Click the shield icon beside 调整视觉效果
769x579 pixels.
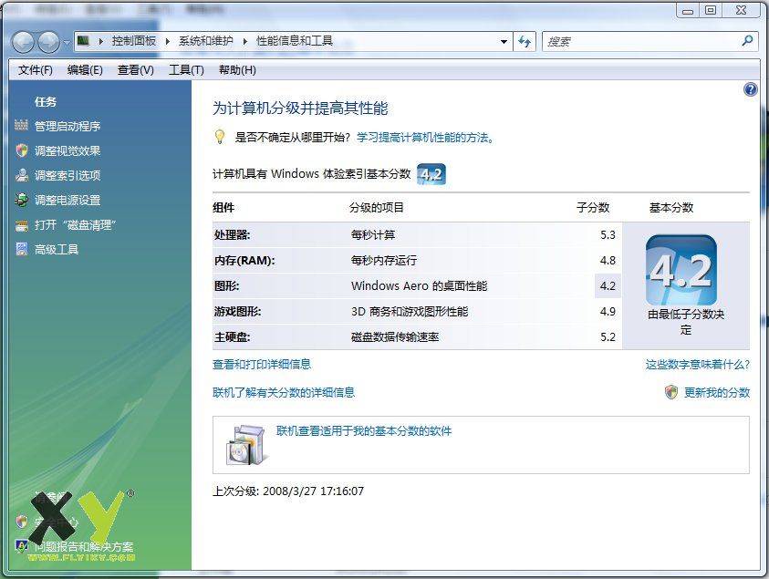(21, 150)
